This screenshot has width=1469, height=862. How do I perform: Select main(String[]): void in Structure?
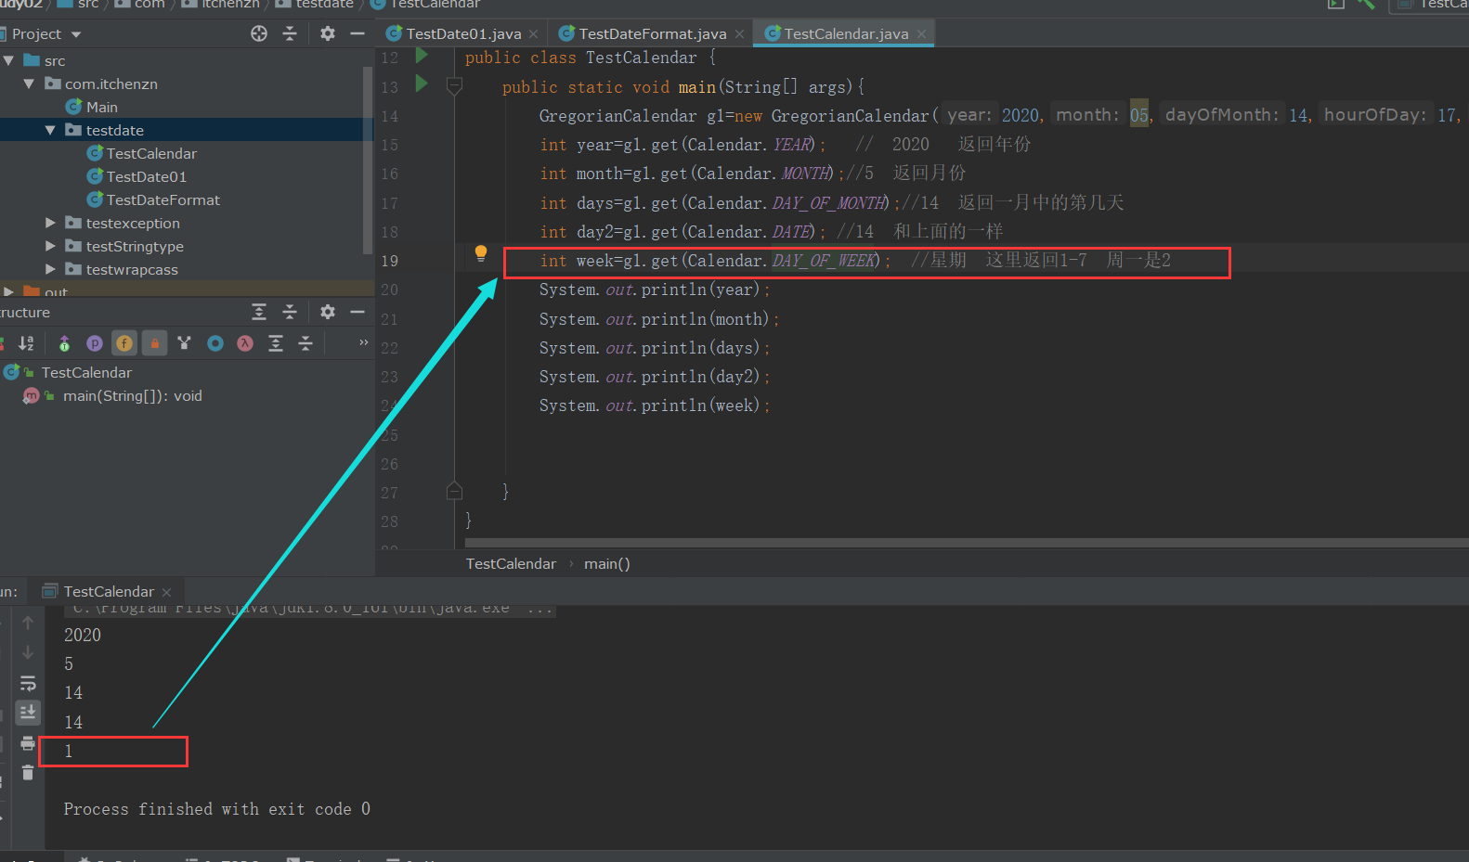[x=133, y=395]
